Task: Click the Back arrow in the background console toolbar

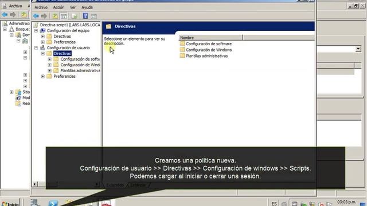Action: 5,15
